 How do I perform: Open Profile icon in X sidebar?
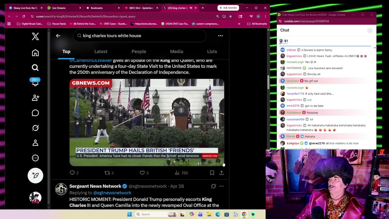pyautogui.click(x=35, y=143)
